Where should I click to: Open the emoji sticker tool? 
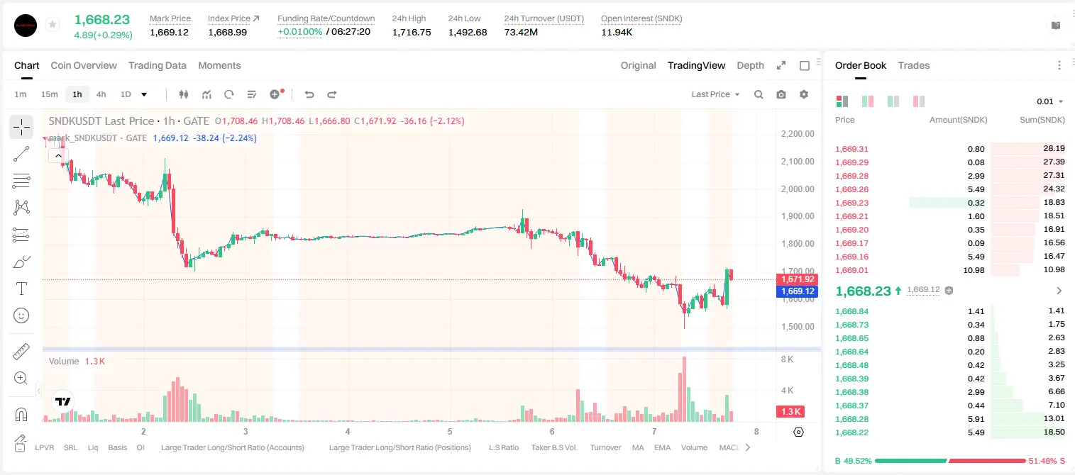[21, 315]
